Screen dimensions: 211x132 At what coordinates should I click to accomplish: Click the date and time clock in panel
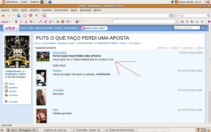(192, 2)
